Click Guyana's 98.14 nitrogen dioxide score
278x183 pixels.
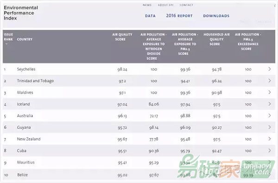[154, 127]
